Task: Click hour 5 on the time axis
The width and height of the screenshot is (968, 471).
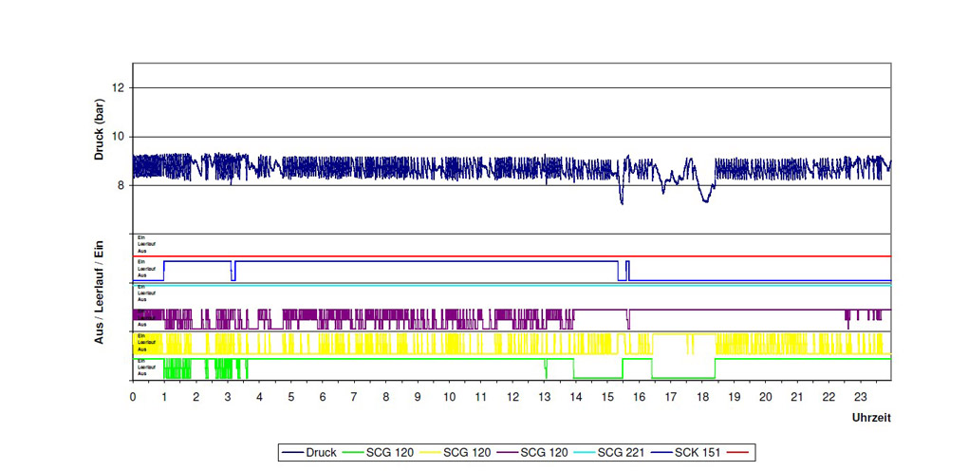Action: click(290, 396)
